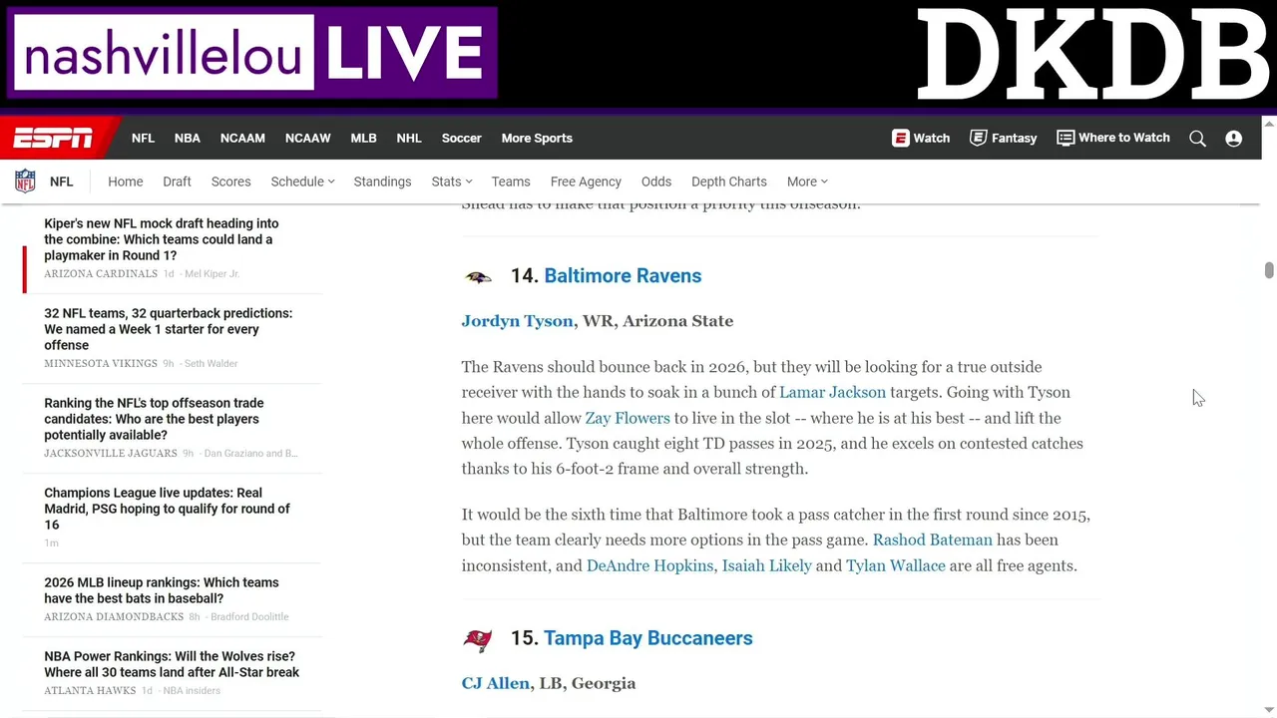Open Lamar Jackson player link
The height and width of the screenshot is (718, 1277).
tap(832, 392)
